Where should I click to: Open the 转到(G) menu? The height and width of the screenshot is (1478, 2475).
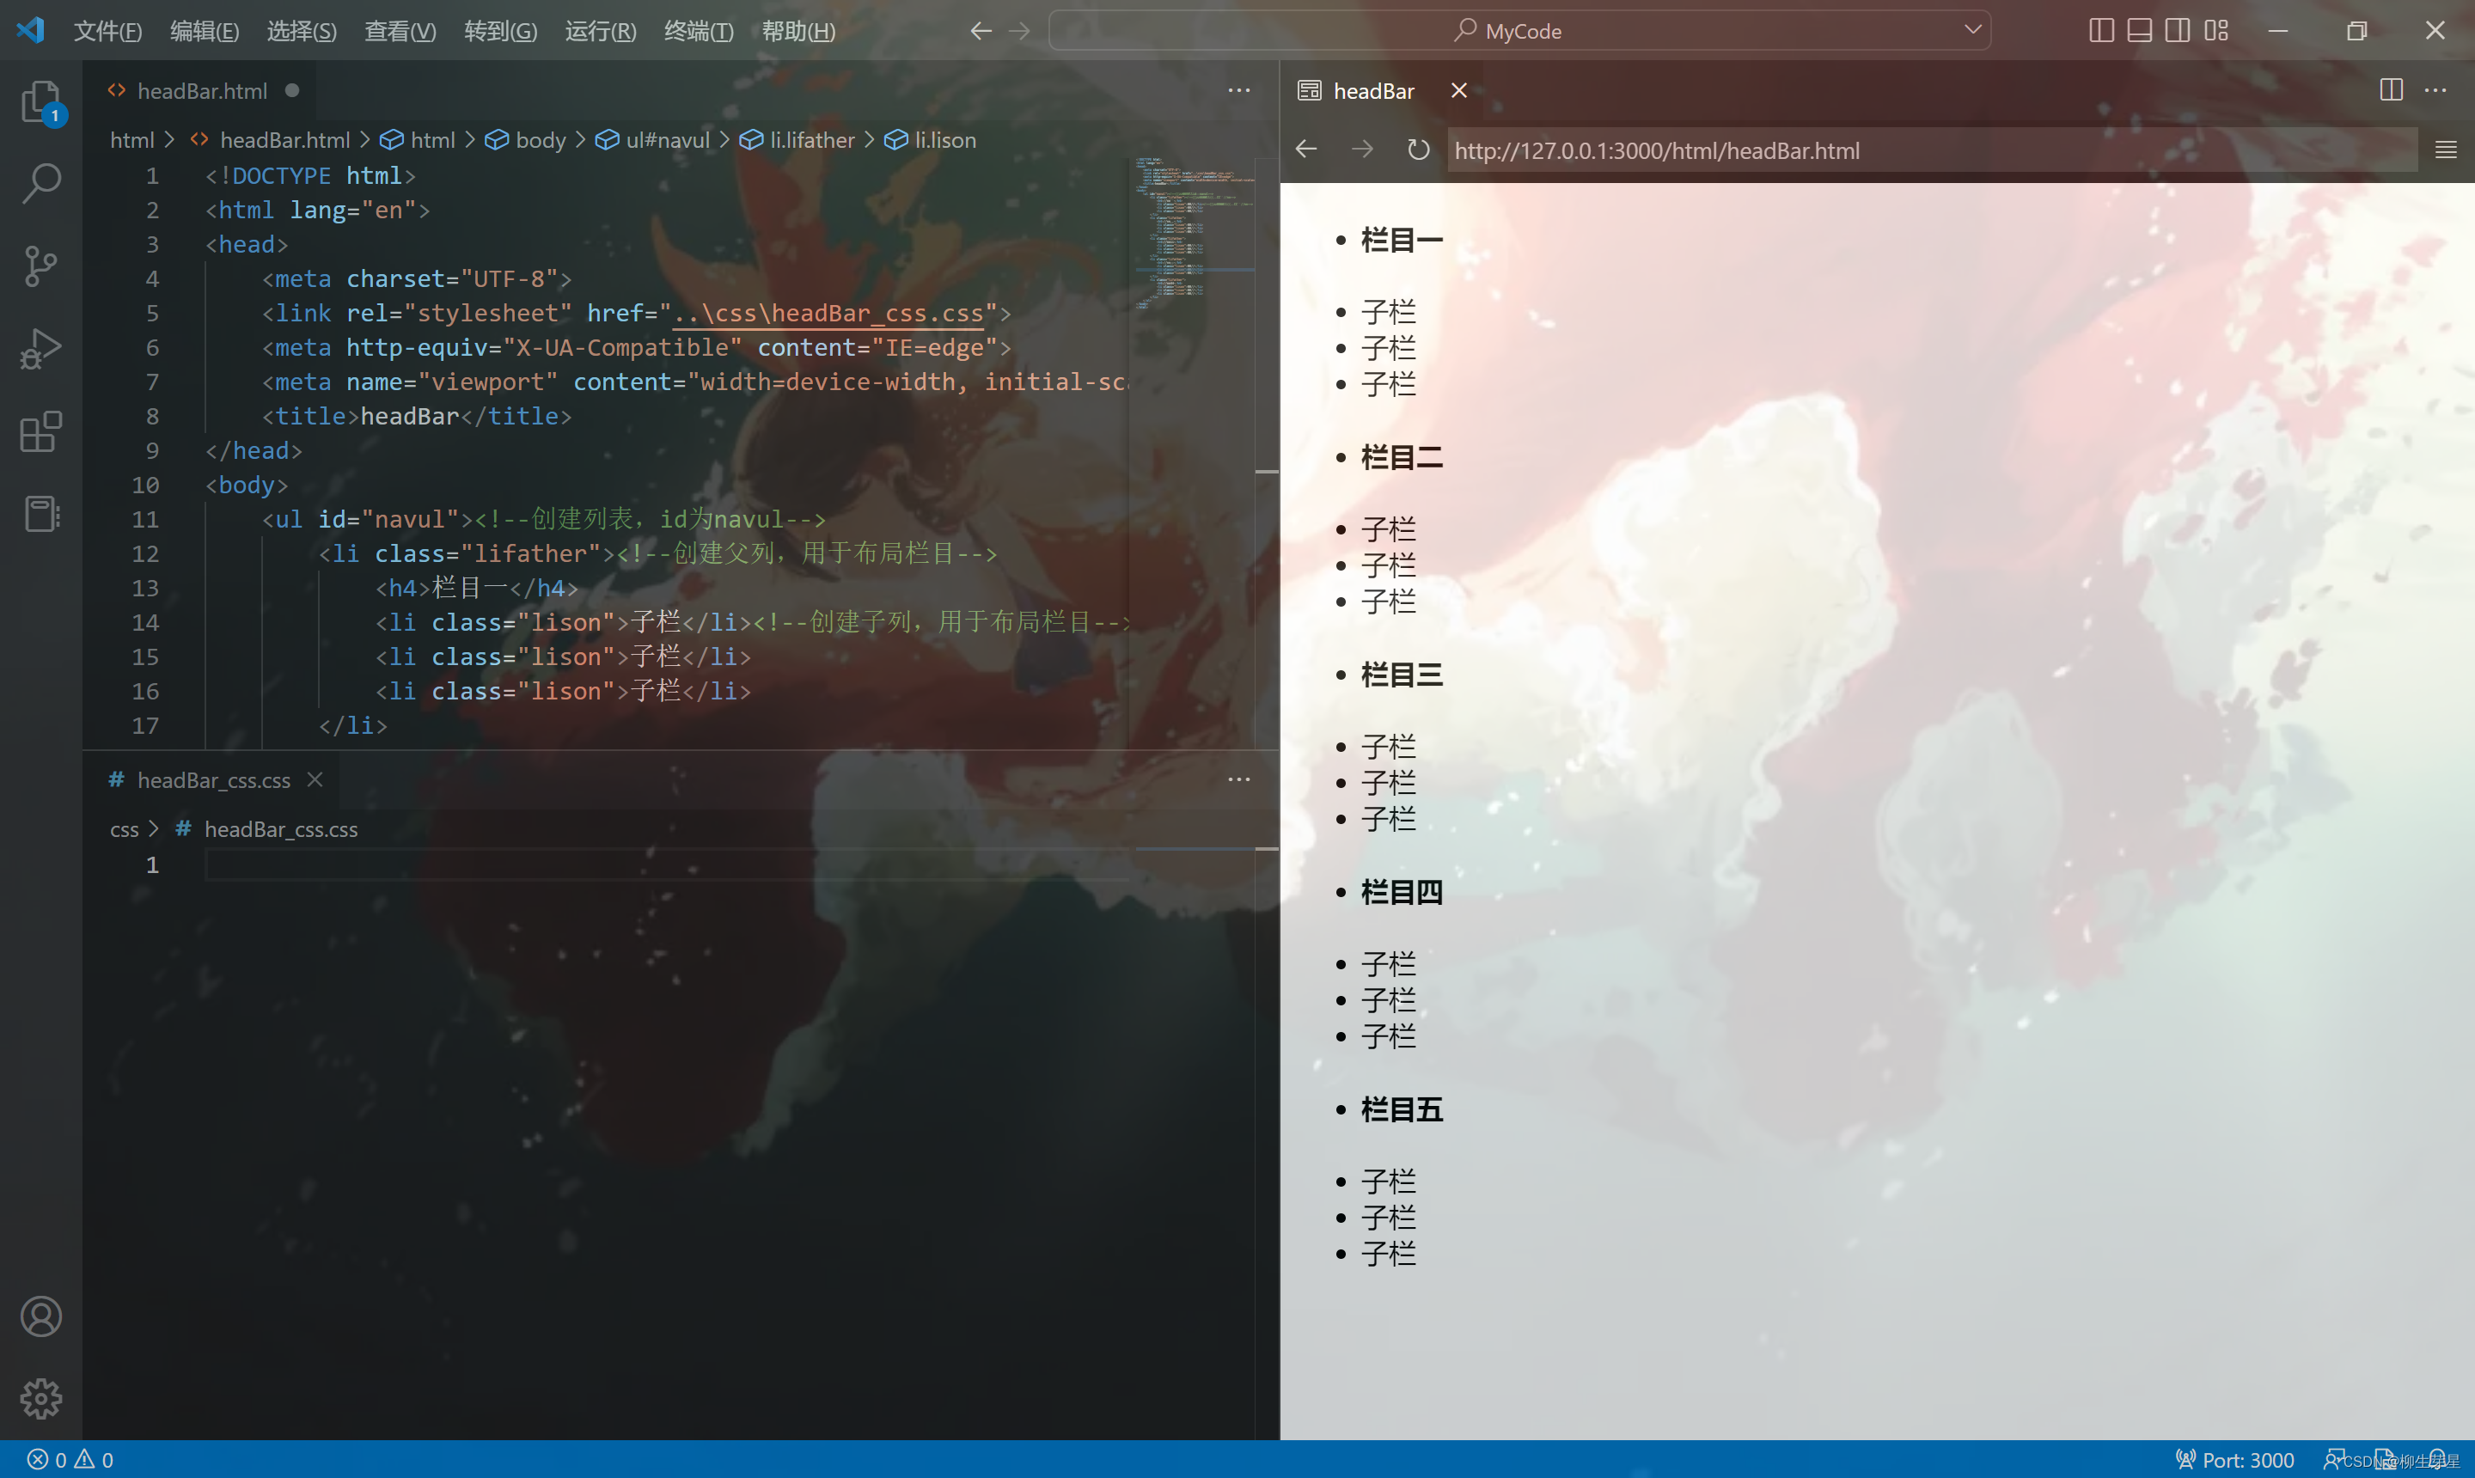501,31
